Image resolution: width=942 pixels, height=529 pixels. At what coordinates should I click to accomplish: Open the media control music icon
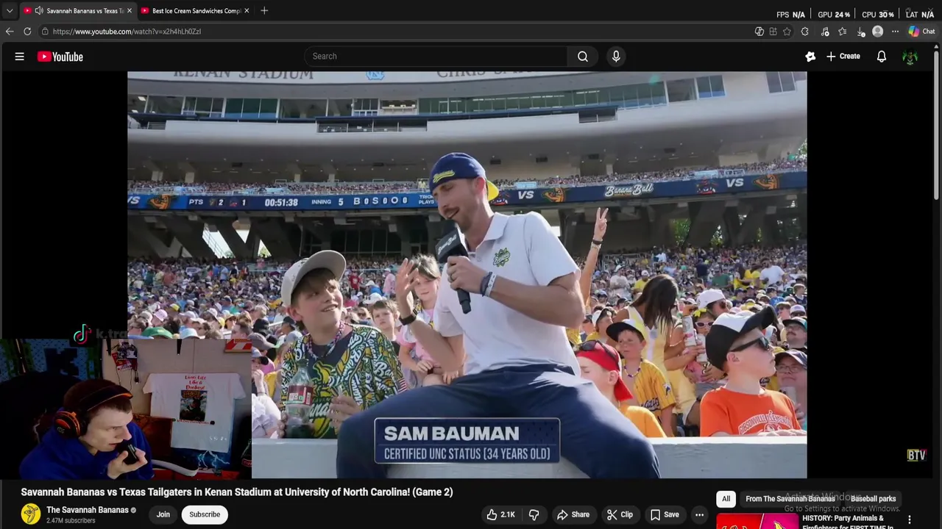(x=825, y=32)
